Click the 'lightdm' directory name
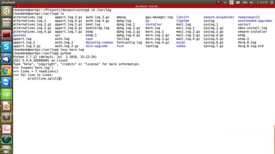Image resolution: width=275 pixels, height=154 pixels. point(183,21)
